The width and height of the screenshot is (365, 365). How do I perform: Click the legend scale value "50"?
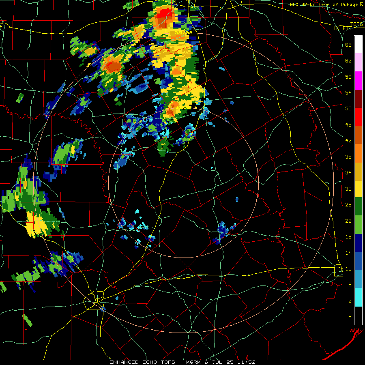pos(348,108)
